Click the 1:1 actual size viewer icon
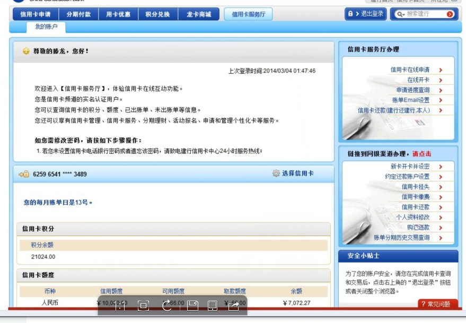 tap(119, 305)
